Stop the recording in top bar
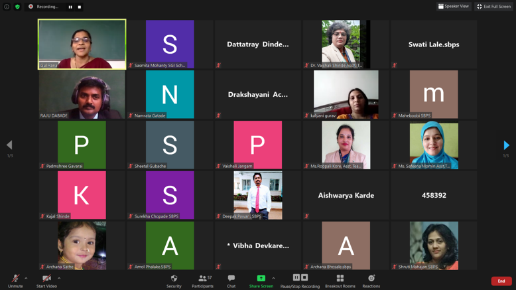 click(80, 7)
